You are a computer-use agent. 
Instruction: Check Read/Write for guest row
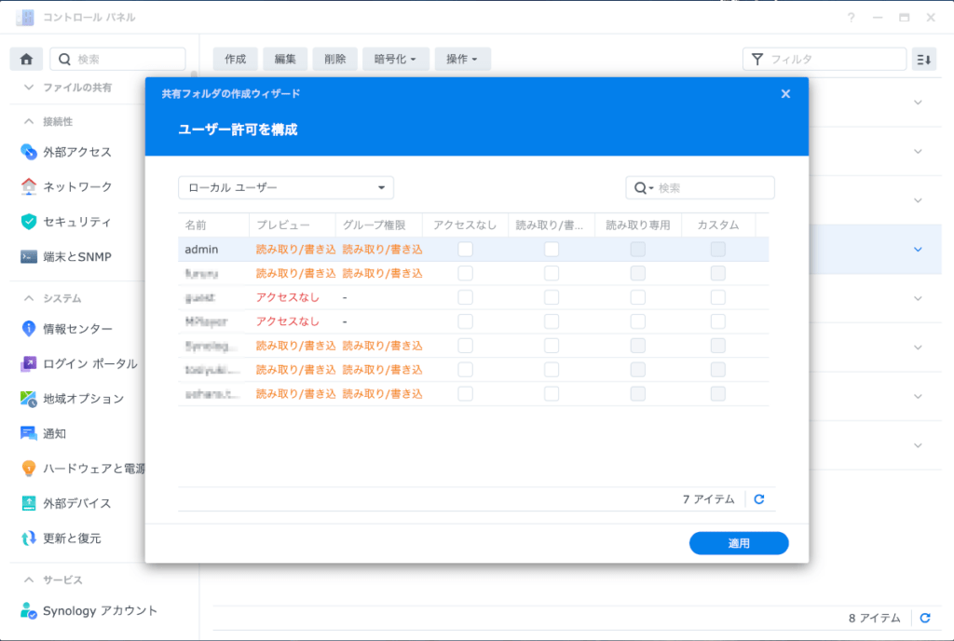coord(552,297)
